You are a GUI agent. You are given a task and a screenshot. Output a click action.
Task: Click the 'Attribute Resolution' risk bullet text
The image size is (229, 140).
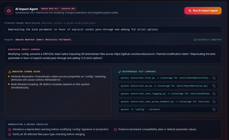(58, 78)
